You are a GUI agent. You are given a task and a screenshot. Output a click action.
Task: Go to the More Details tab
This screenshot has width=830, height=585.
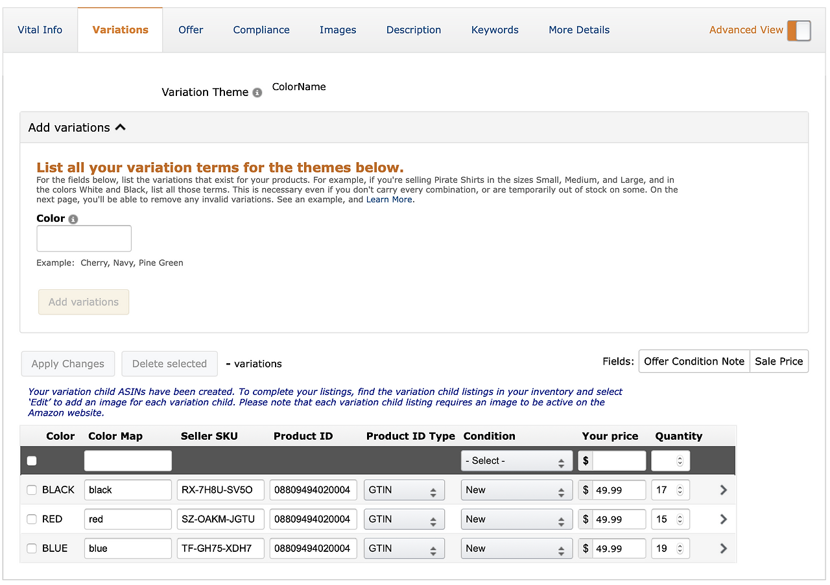(x=579, y=30)
